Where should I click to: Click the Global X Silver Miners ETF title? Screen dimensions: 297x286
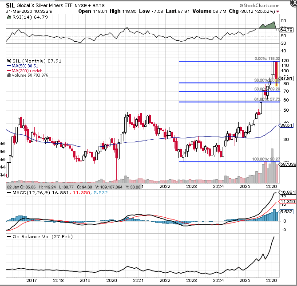[44, 5]
